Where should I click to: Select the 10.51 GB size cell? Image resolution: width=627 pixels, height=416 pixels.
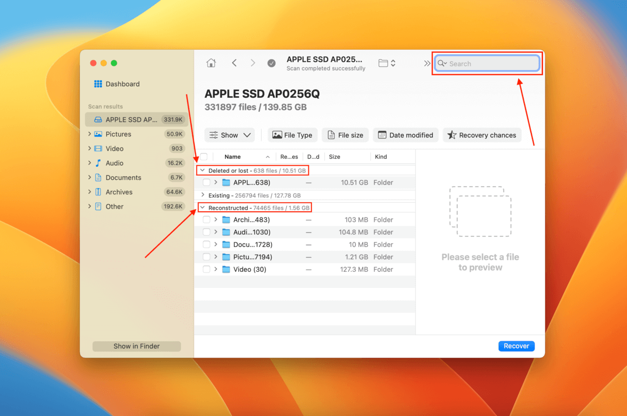coord(354,183)
